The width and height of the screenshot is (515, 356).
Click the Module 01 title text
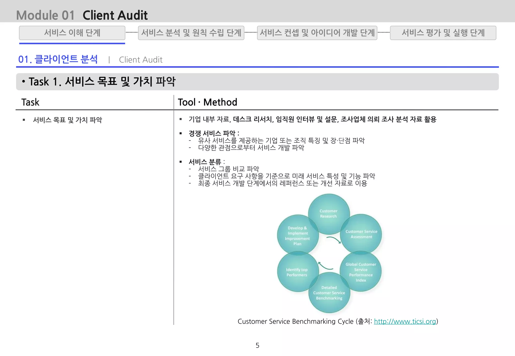[46, 15]
